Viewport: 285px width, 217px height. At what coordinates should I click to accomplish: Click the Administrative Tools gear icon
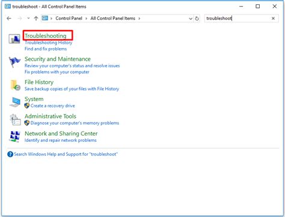tap(15, 120)
